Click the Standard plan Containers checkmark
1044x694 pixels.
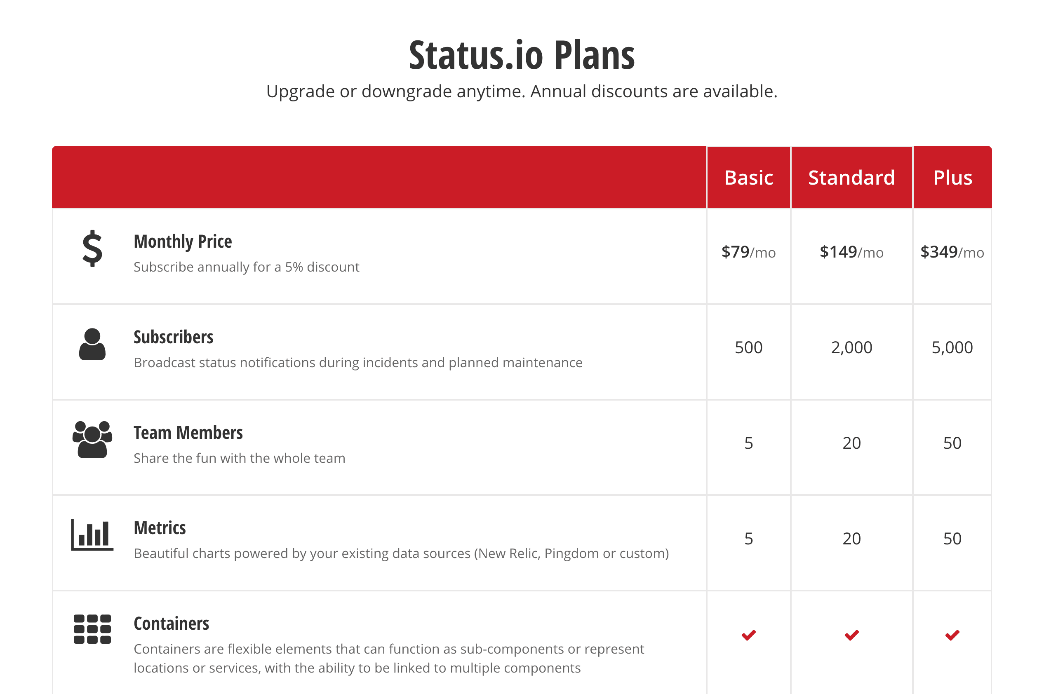pyautogui.click(x=851, y=635)
